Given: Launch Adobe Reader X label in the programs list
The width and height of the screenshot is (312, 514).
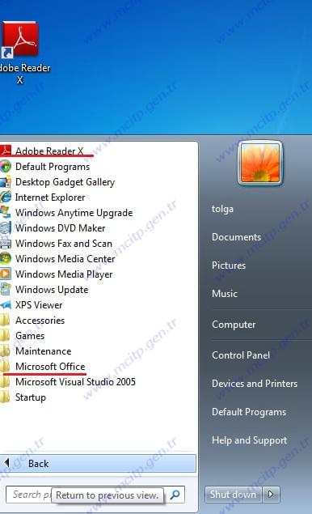Looking at the screenshot, I should point(49,151).
